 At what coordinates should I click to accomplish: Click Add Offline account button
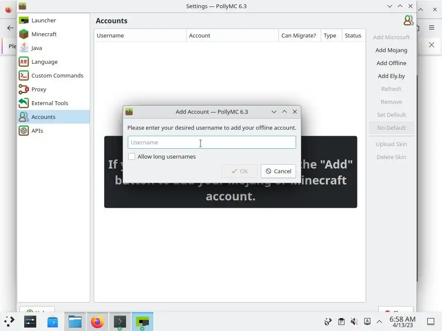tap(391, 63)
